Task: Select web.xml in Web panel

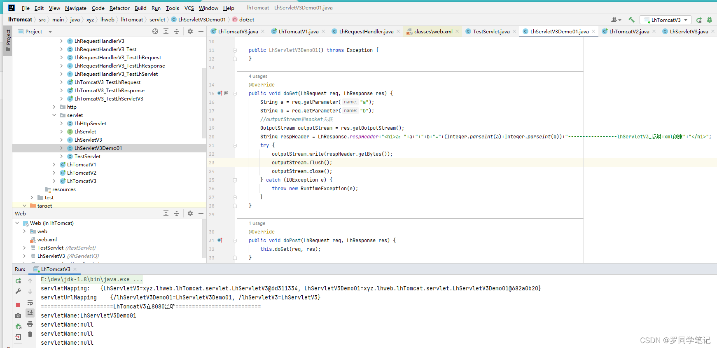Action: (x=47, y=240)
